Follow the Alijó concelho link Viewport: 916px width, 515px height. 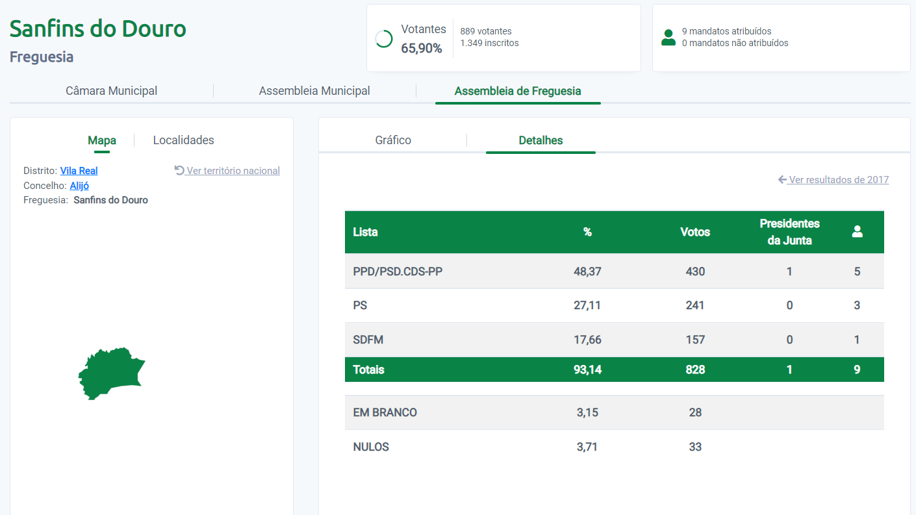[x=79, y=186]
